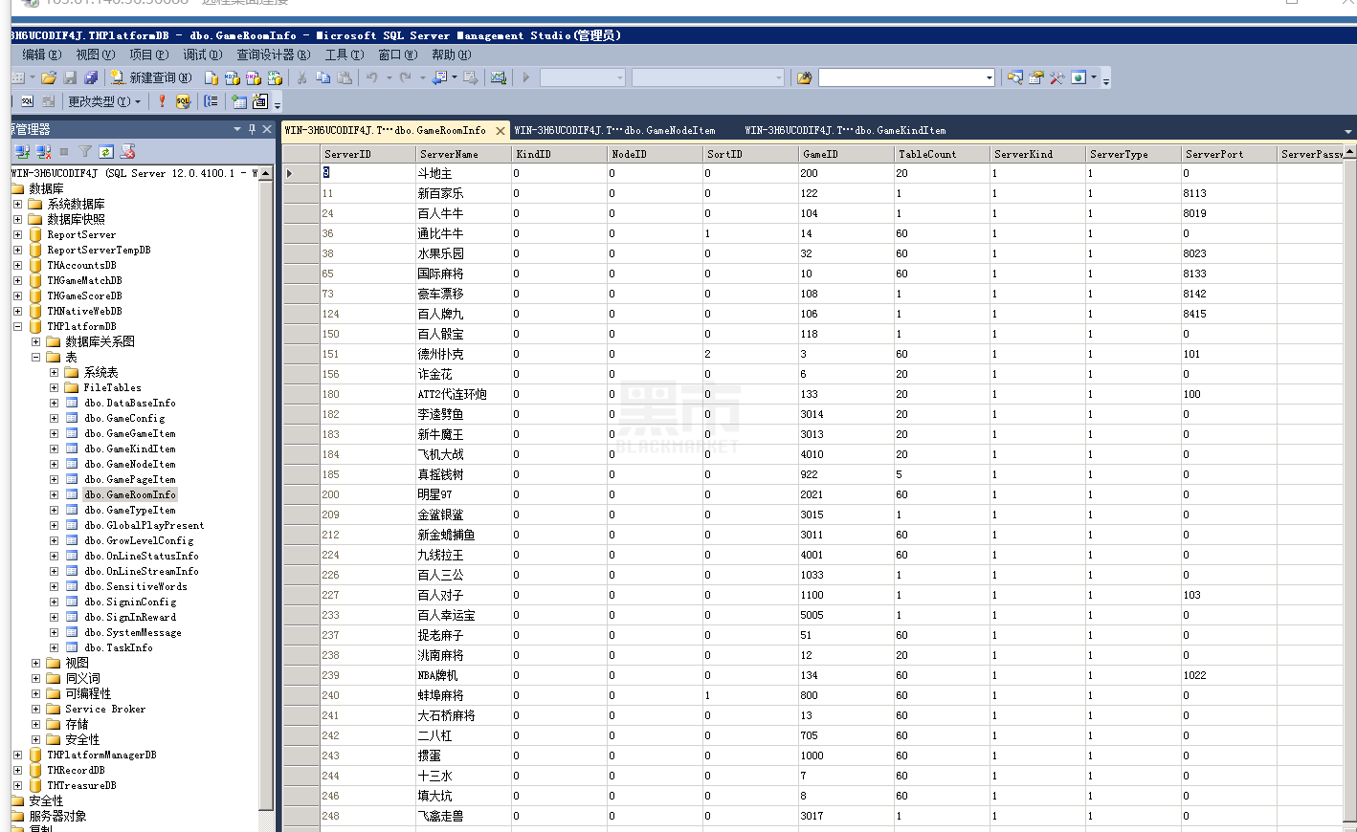Switch to the dbo.GameKindItem tab
The height and width of the screenshot is (832, 1357).
[845, 130]
